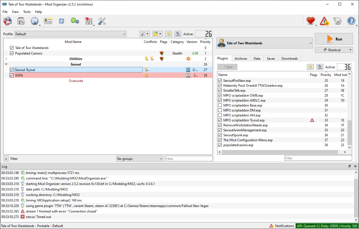Enable the MPO scriptaddon Base.esp plugin
This screenshot has height=229, width=359.
220,105
